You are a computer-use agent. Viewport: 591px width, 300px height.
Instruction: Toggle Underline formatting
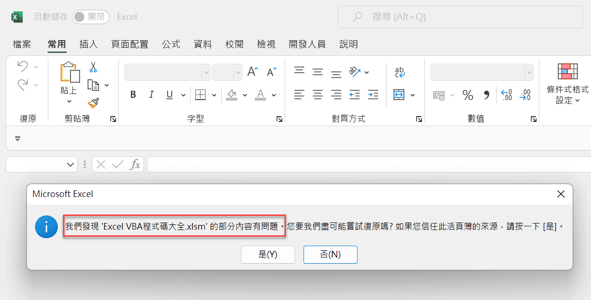pos(170,95)
